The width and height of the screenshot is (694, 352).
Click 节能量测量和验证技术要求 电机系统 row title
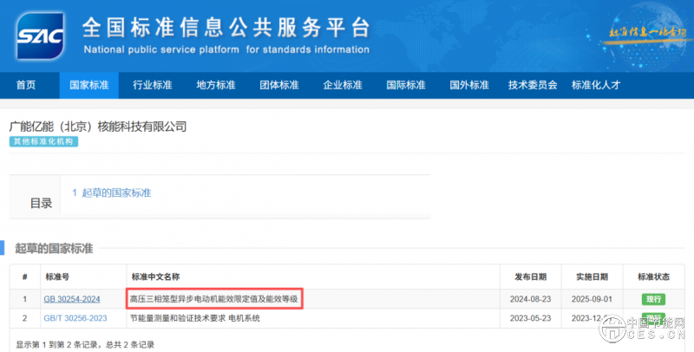[x=194, y=318]
